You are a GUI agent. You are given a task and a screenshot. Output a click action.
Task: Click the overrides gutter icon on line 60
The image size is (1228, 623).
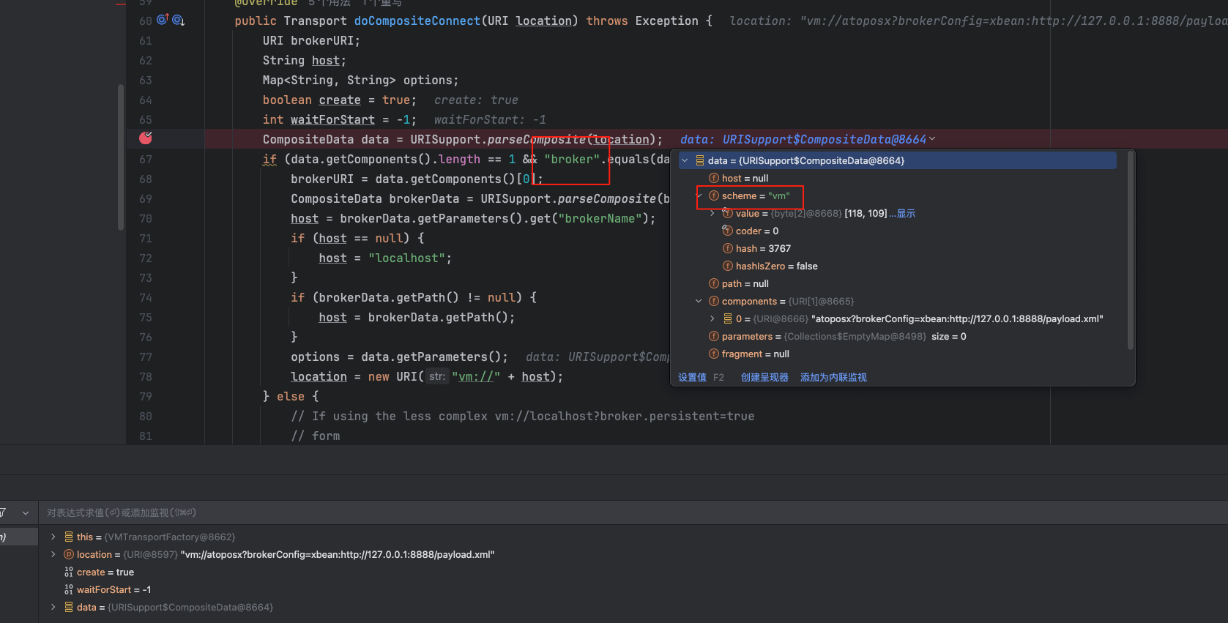163,20
